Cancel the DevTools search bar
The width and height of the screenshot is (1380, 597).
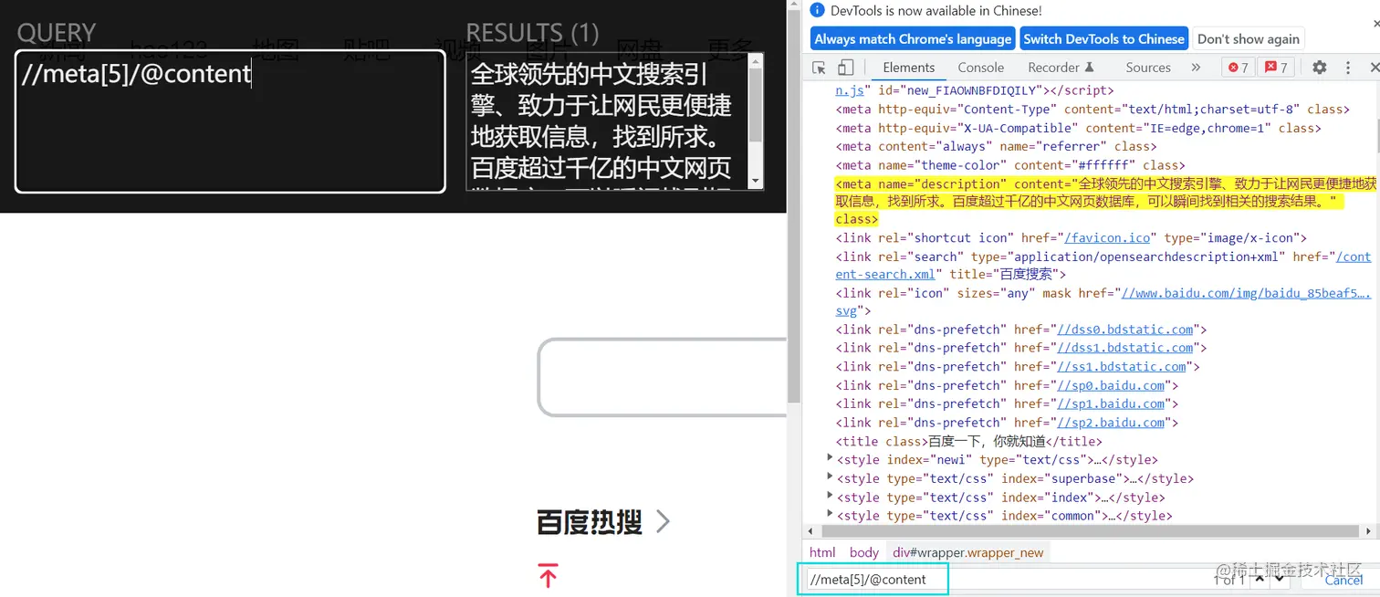tap(1343, 580)
